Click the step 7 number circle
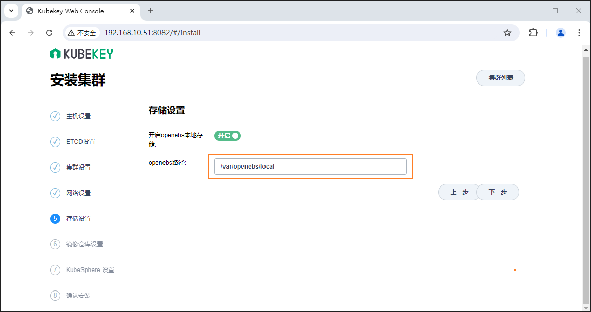Image resolution: width=591 pixels, height=312 pixels. pos(55,270)
